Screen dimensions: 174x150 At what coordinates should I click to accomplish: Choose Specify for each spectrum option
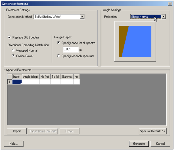58,56
